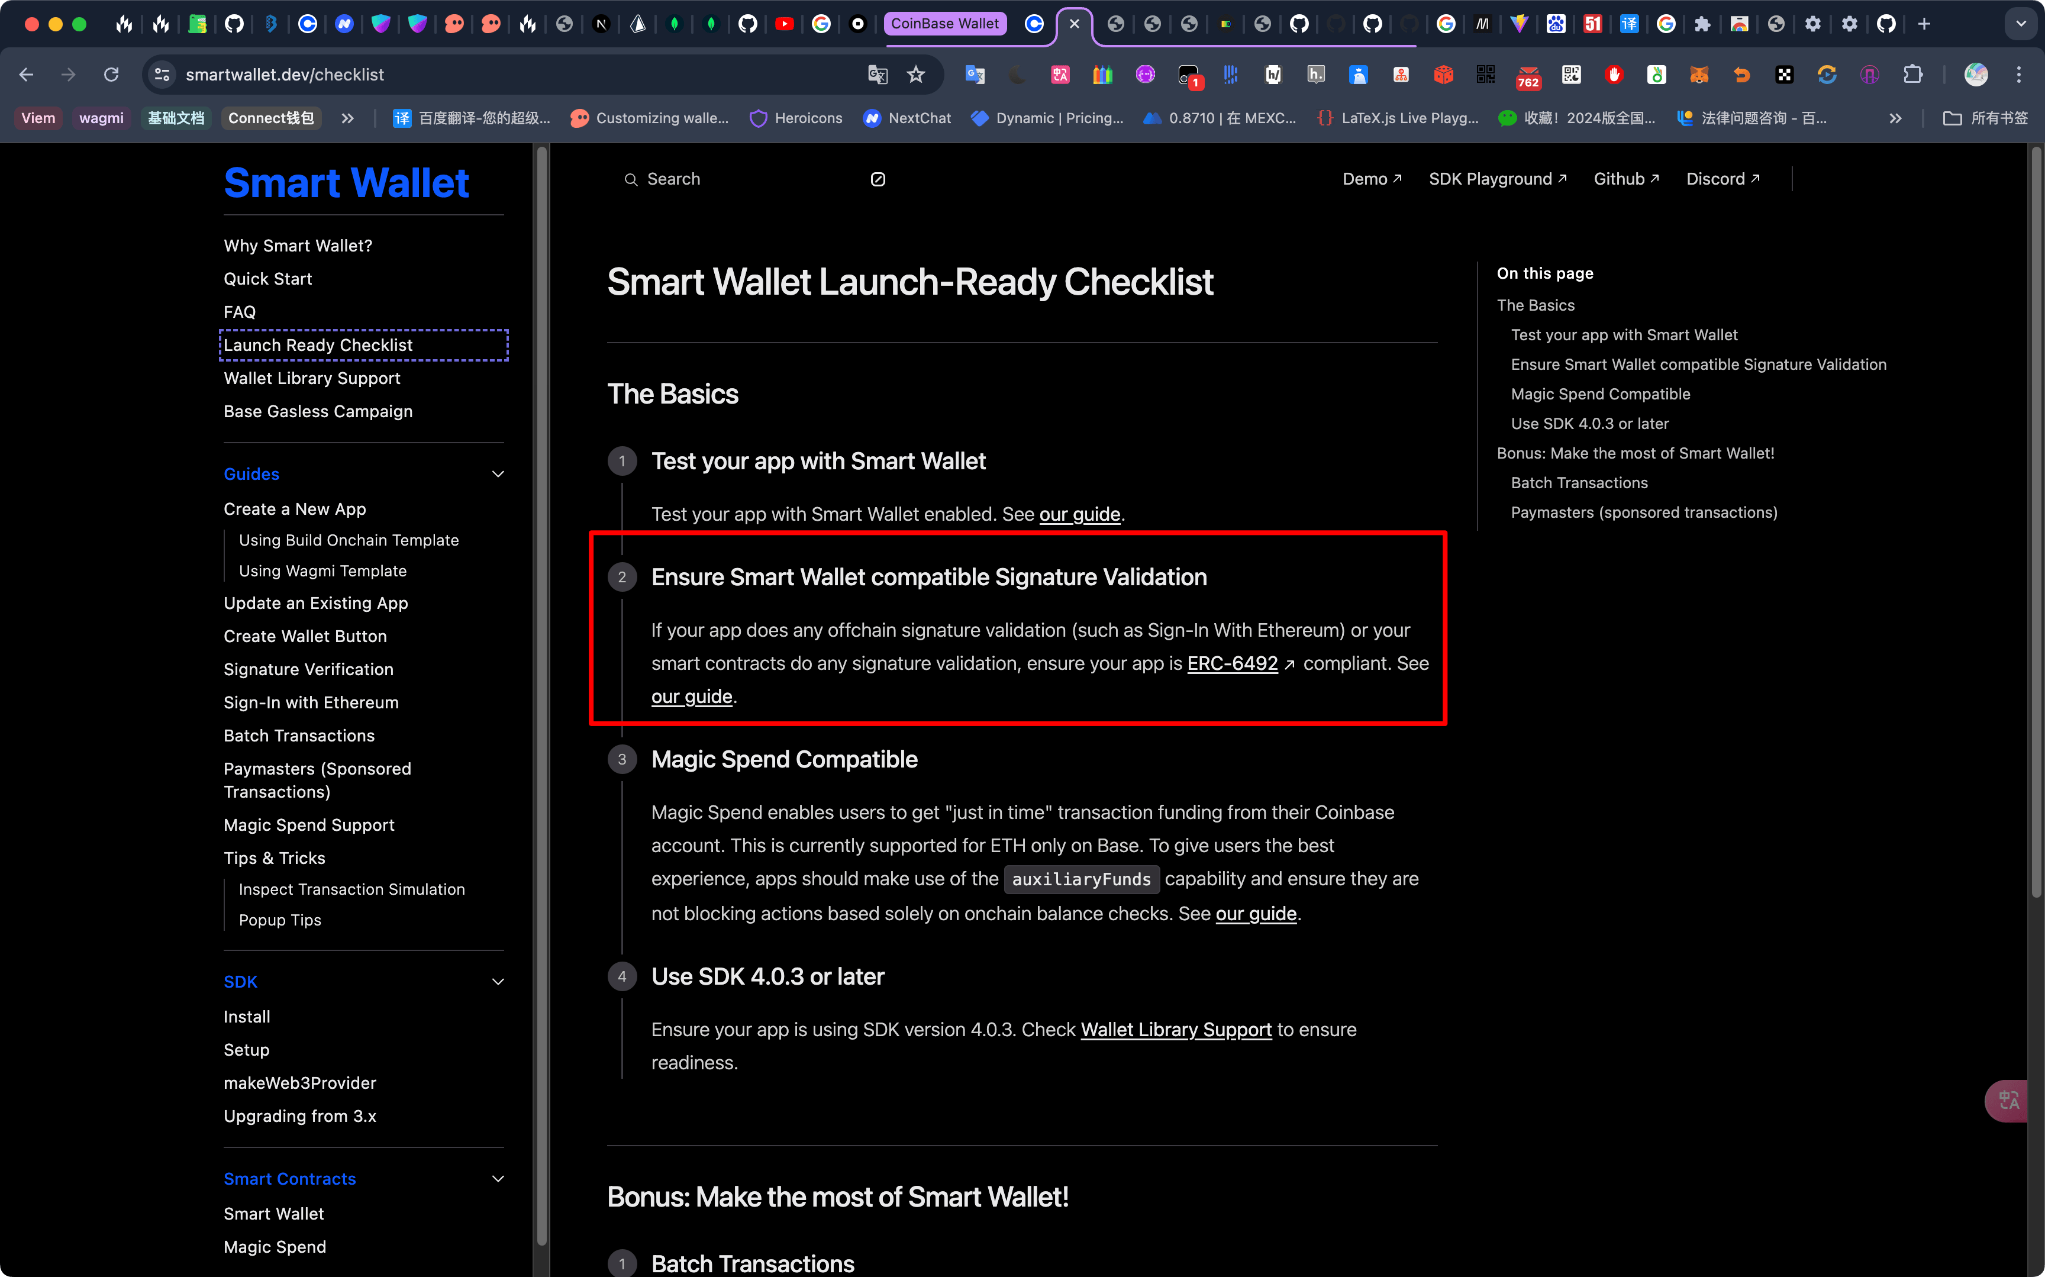Open Quick Start in the sidebar

click(x=267, y=279)
